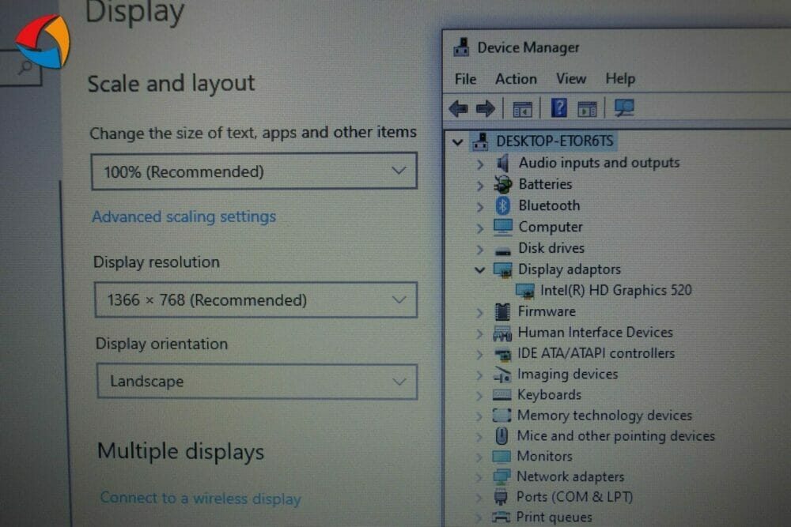Select the Human Interface Devices label
Screen dimensions: 791x527
coord(596,333)
